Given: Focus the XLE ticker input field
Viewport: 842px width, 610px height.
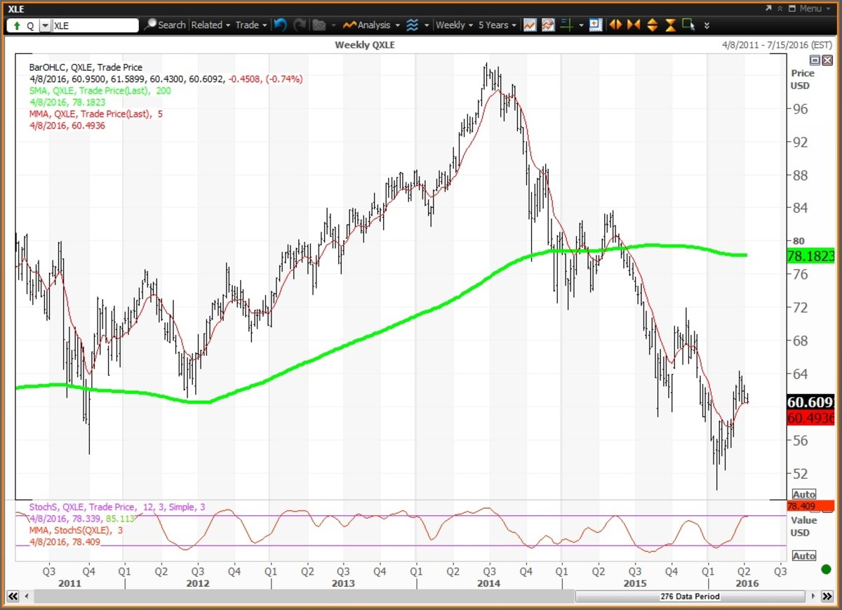Looking at the screenshot, I should [95, 25].
